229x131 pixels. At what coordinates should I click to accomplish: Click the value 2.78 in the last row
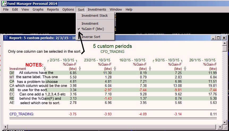[x=73, y=103]
